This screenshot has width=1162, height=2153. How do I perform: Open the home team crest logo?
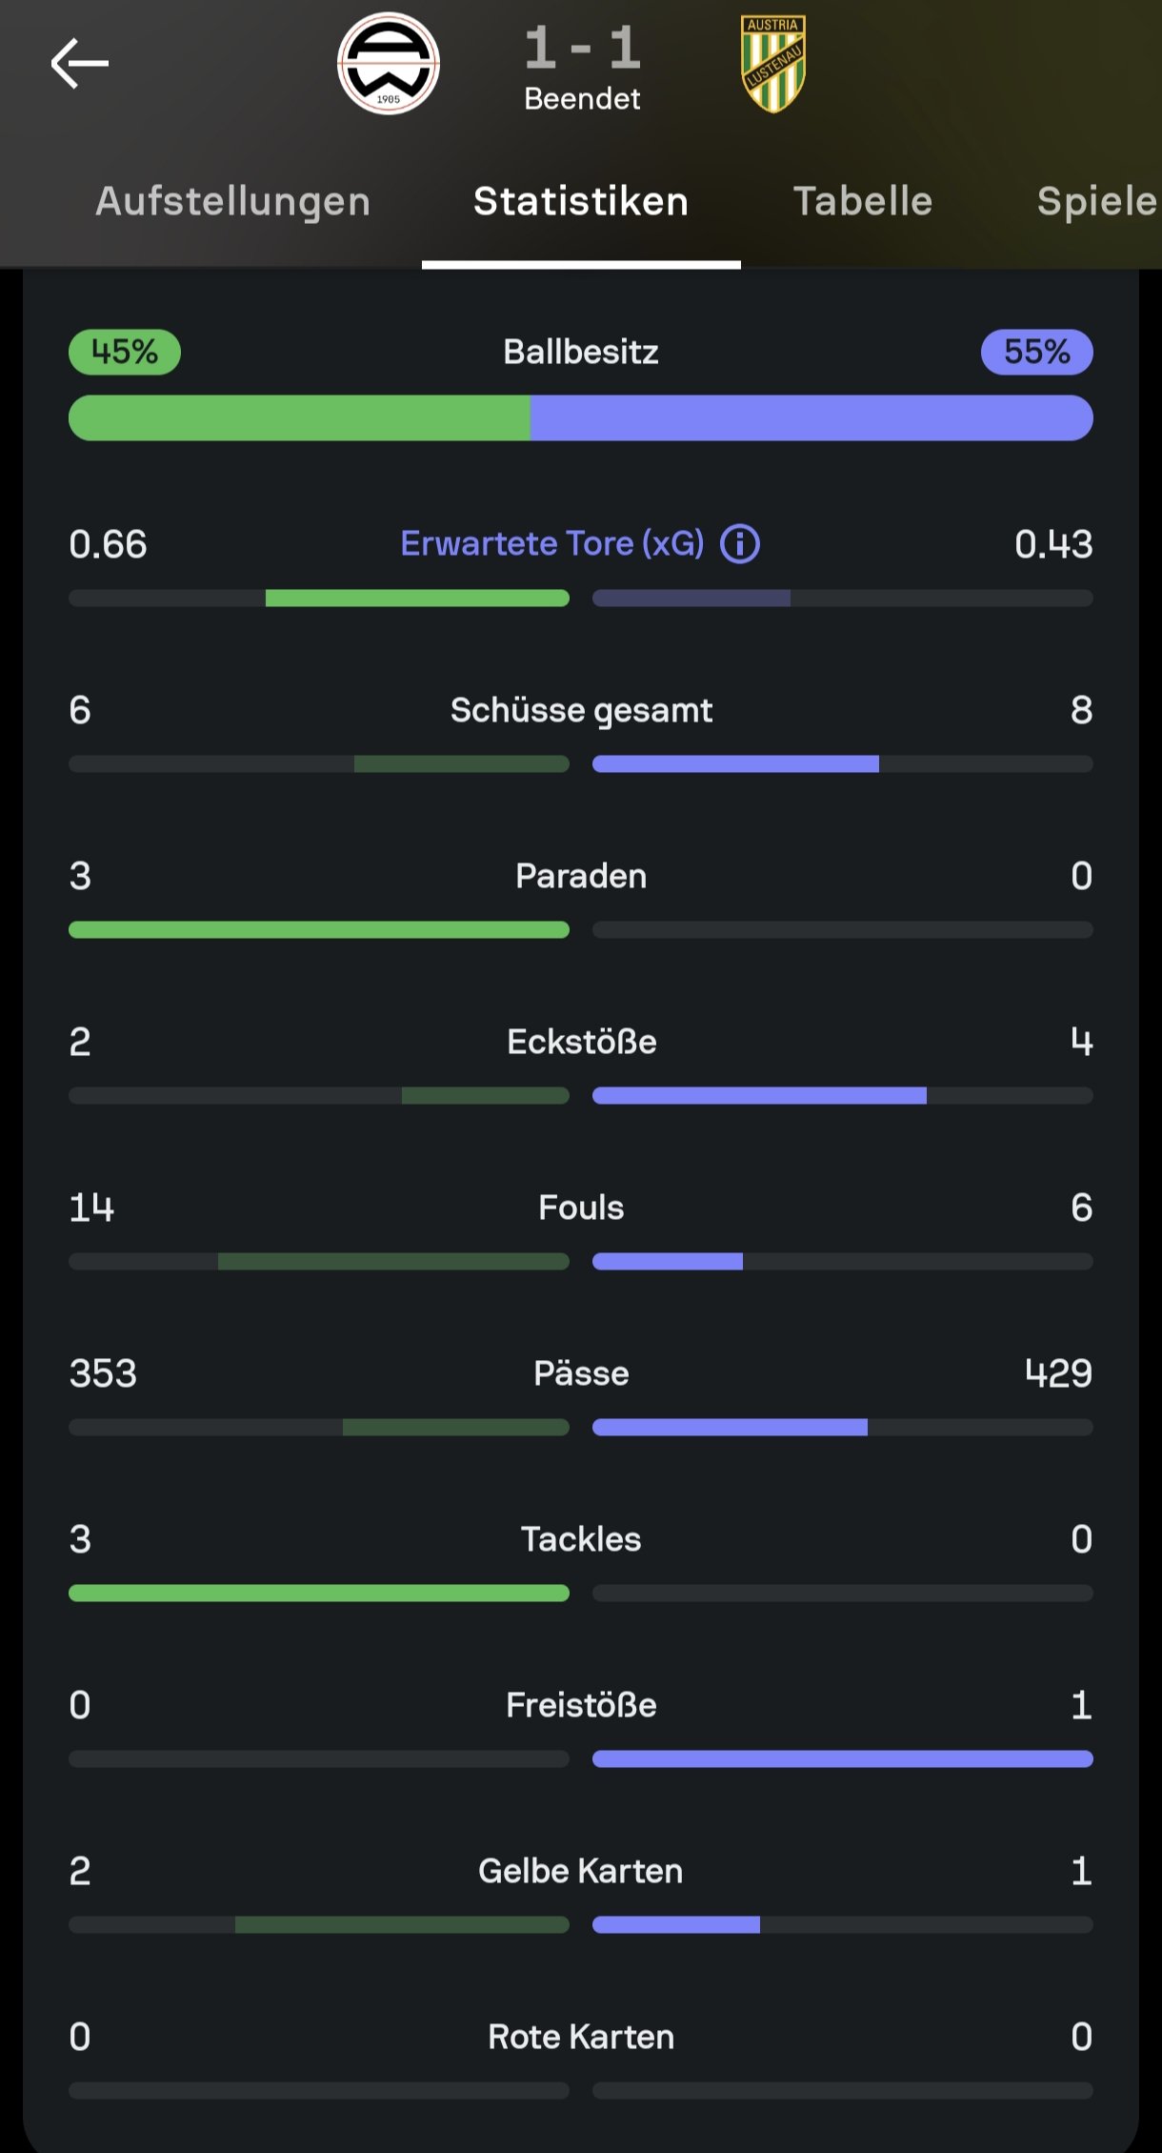point(389,64)
